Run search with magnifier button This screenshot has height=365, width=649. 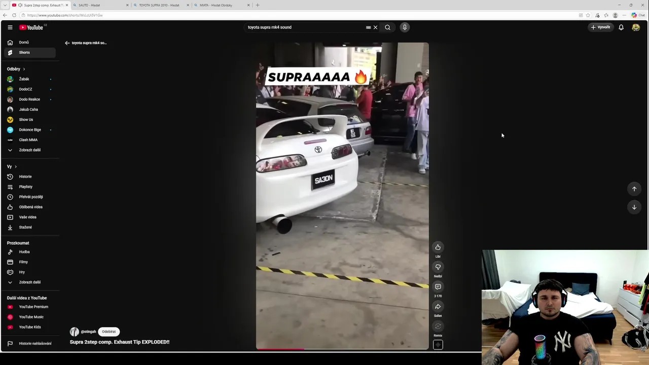387,27
